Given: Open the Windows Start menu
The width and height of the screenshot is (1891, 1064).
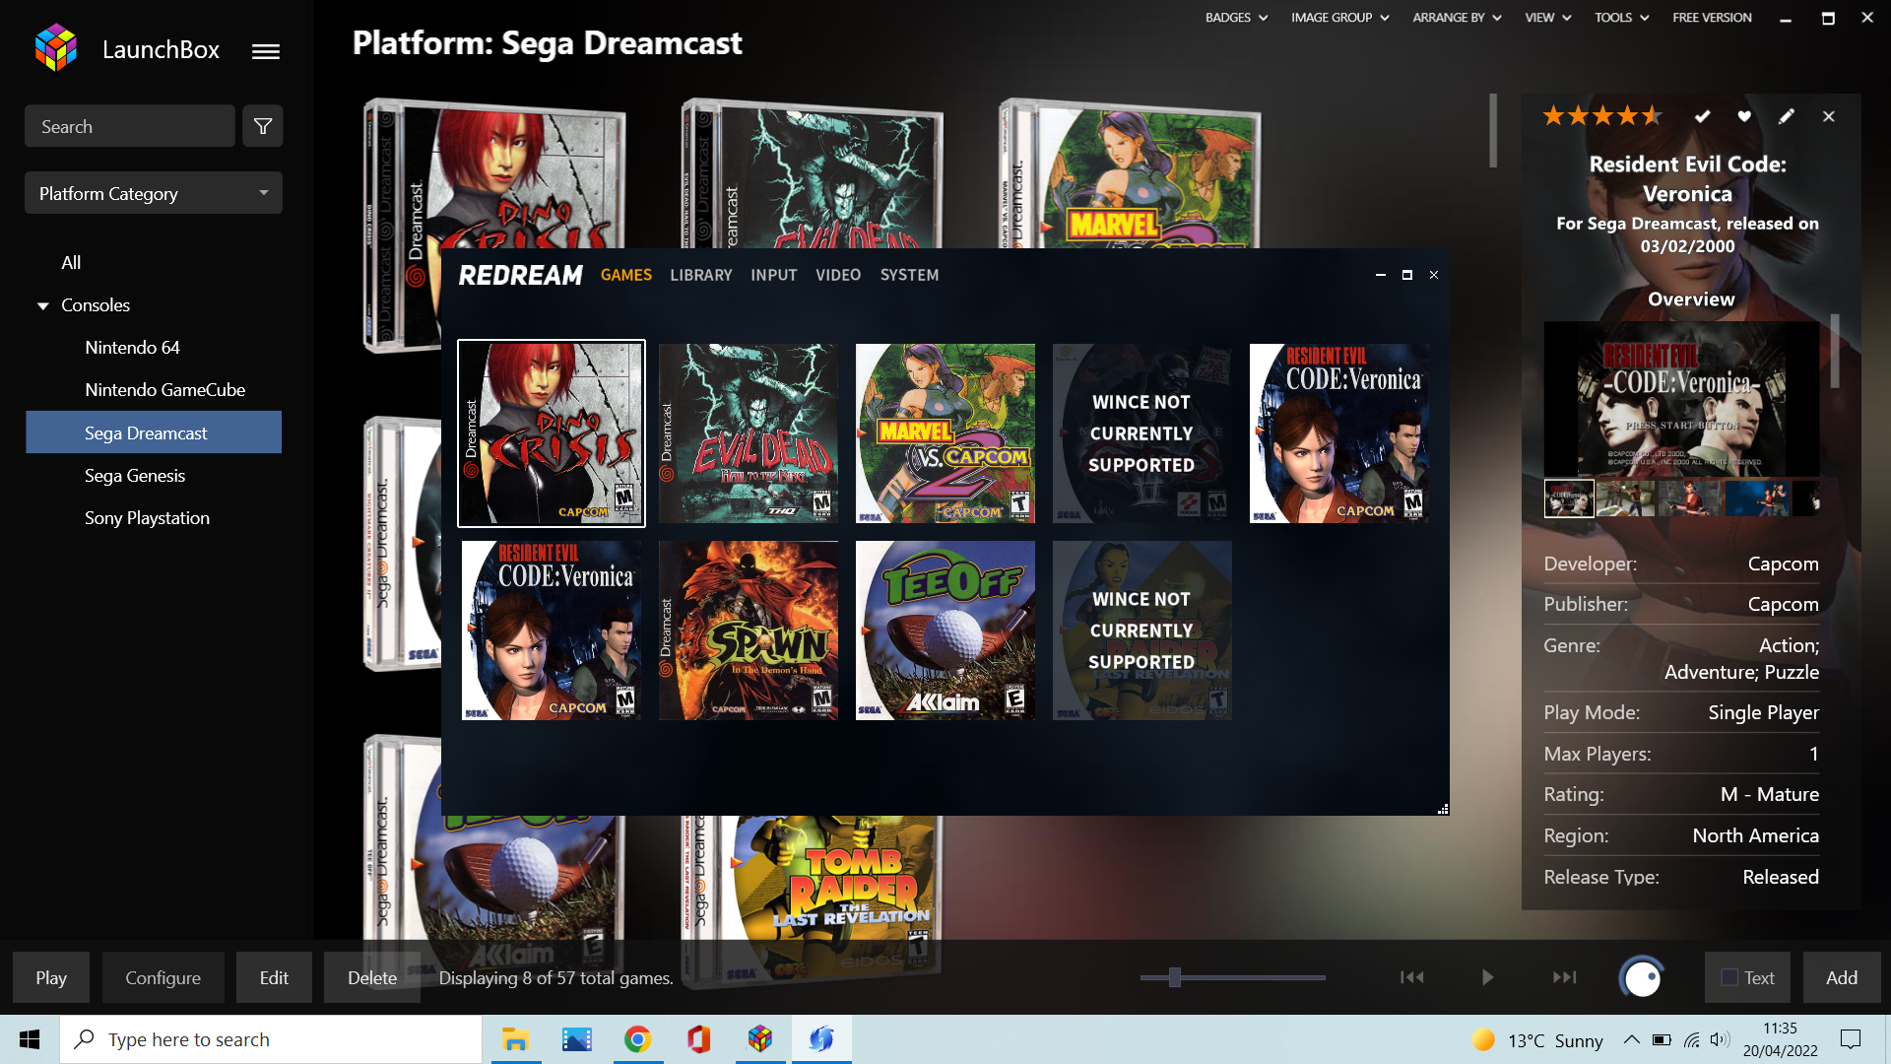Looking at the screenshot, I should tap(30, 1039).
